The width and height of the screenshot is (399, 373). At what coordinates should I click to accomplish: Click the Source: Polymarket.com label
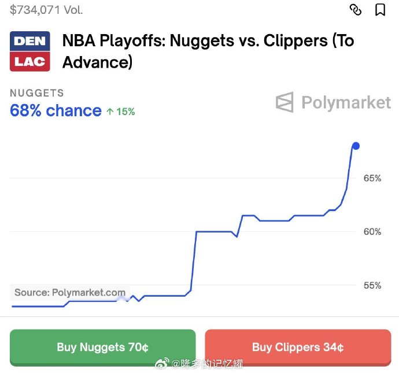[70, 292]
